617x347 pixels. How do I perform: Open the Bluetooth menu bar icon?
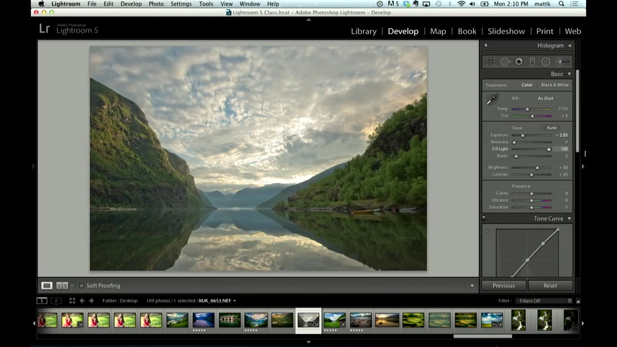coord(450,4)
